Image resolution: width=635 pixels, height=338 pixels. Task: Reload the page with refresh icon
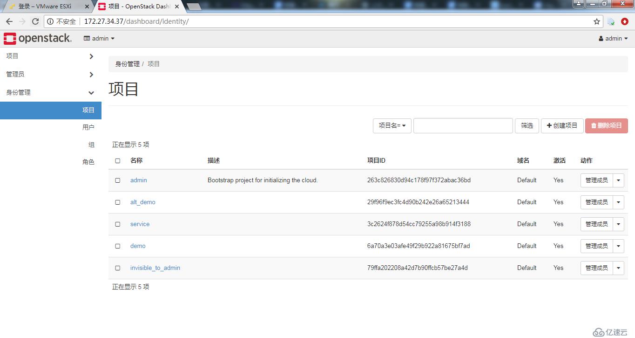[35, 21]
